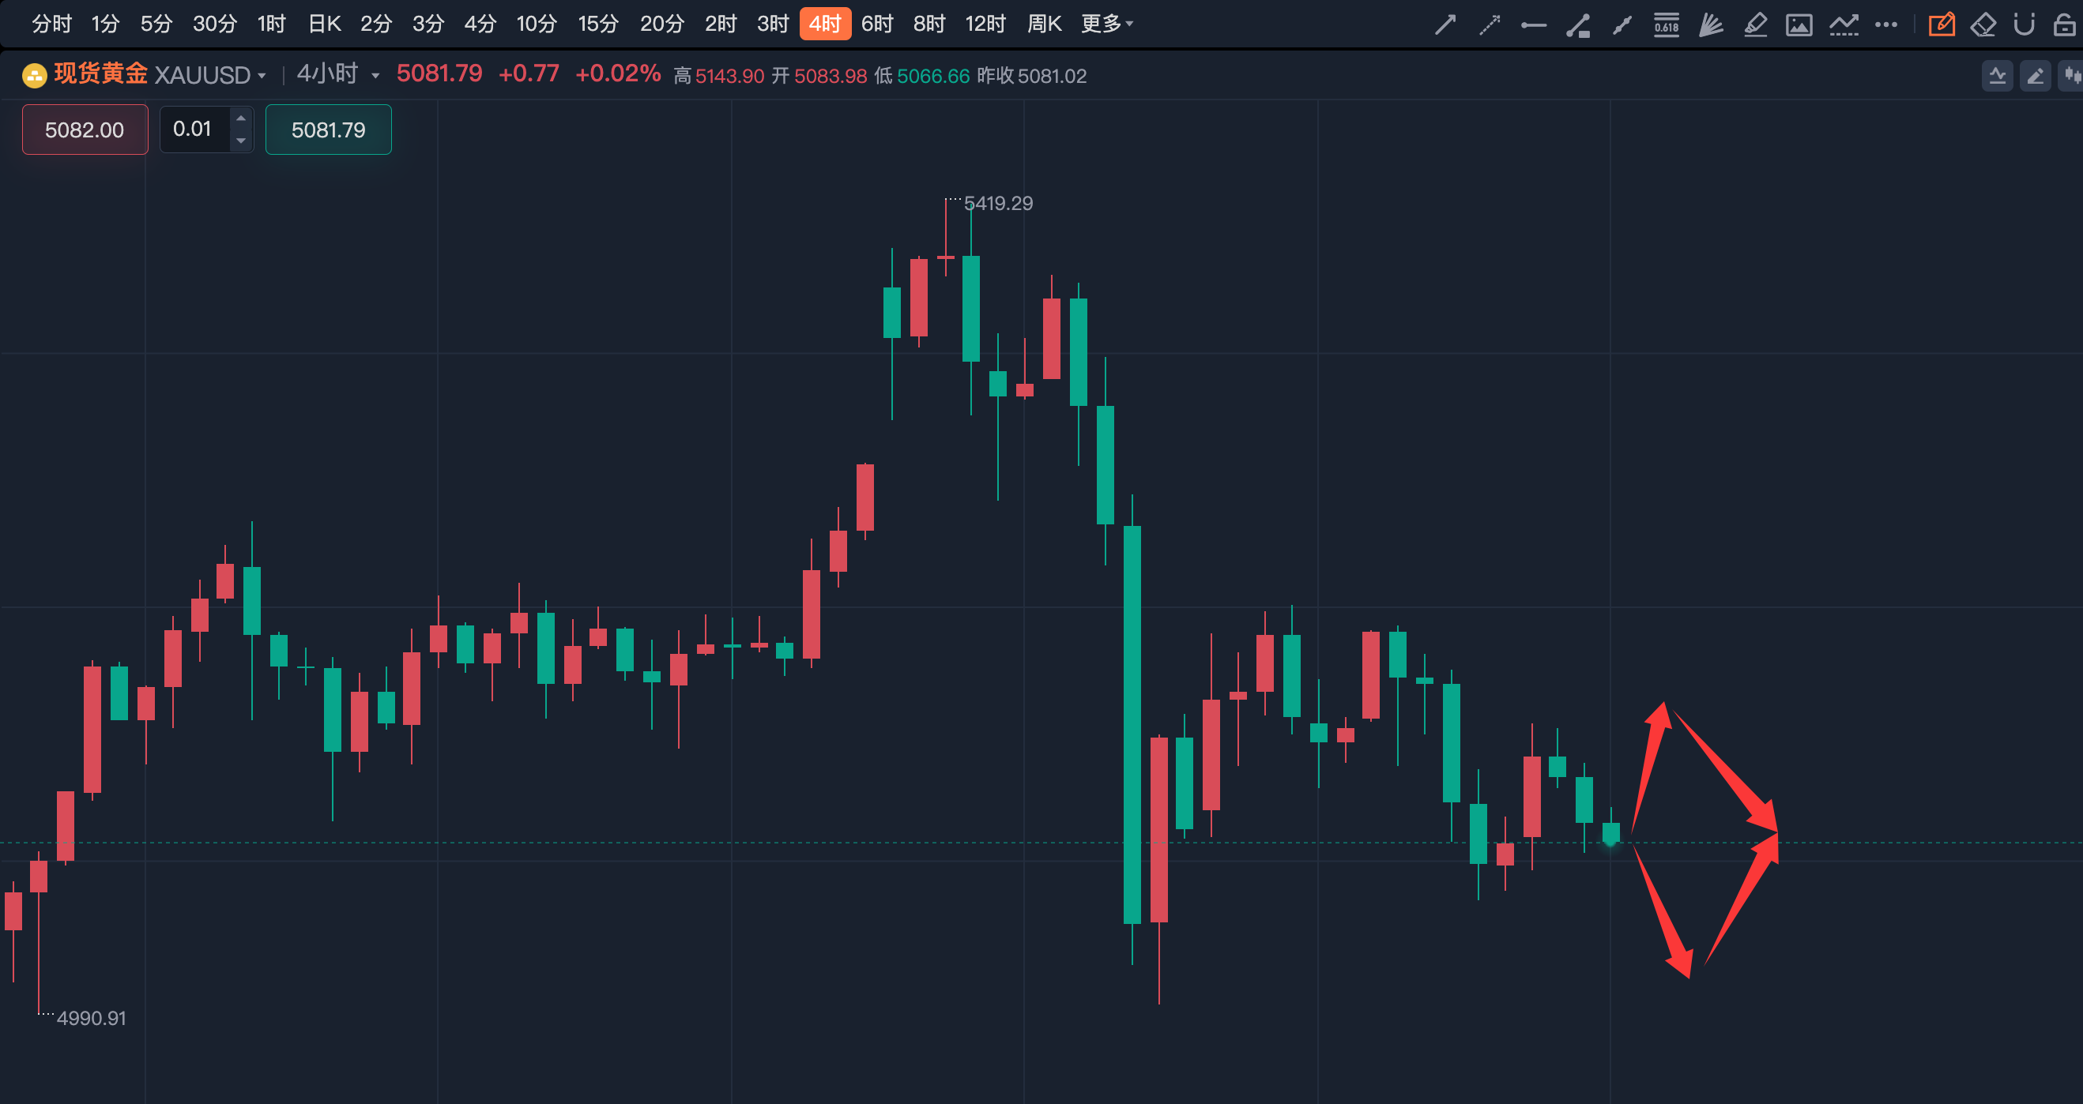Select the highlighter marker tool

point(1755,24)
